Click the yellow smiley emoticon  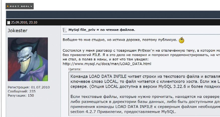tap(181, 40)
